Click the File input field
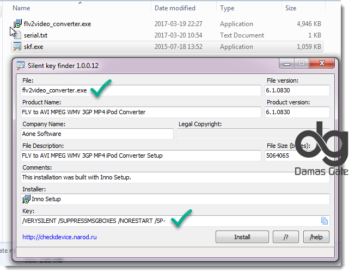Screen dimensions: 349x274 [141, 90]
